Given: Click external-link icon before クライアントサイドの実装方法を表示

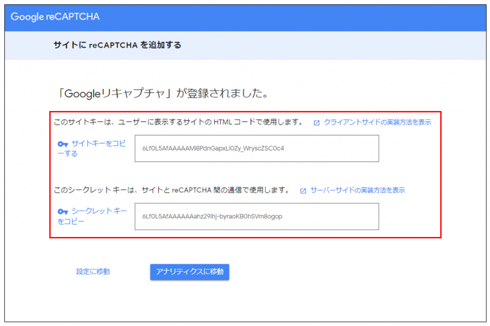Looking at the screenshot, I should [x=317, y=123].
